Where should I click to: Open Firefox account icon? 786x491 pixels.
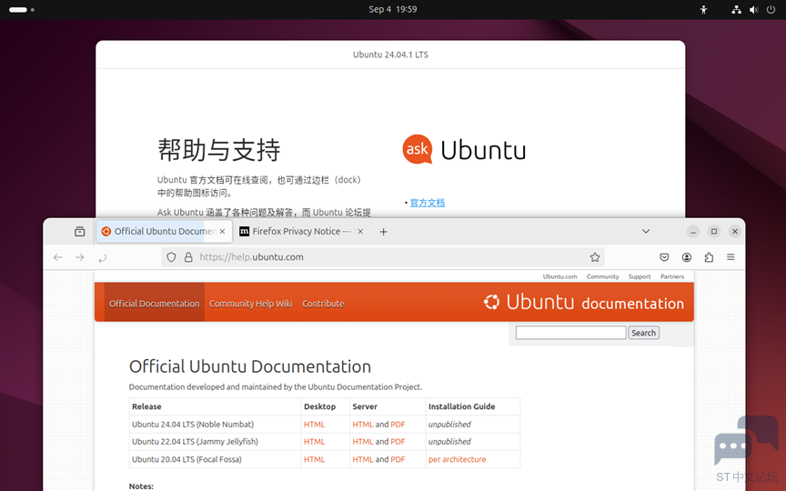pyautogui.click(x=687, y=257)
